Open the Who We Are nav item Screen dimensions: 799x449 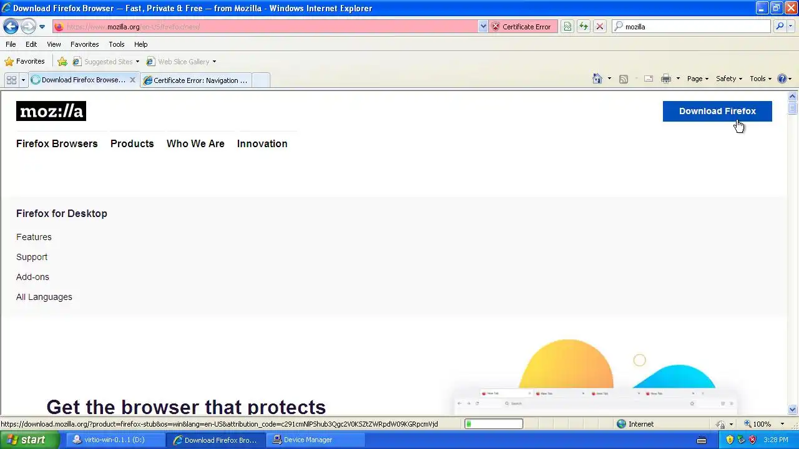pyautogui.click(x=195, y=143)
